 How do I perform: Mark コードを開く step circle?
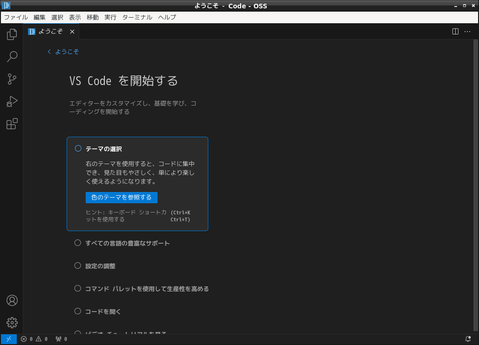click(x=78, y=311)
